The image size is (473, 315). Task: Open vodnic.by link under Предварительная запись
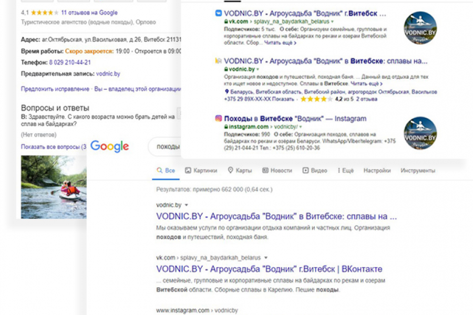point(108,74)
